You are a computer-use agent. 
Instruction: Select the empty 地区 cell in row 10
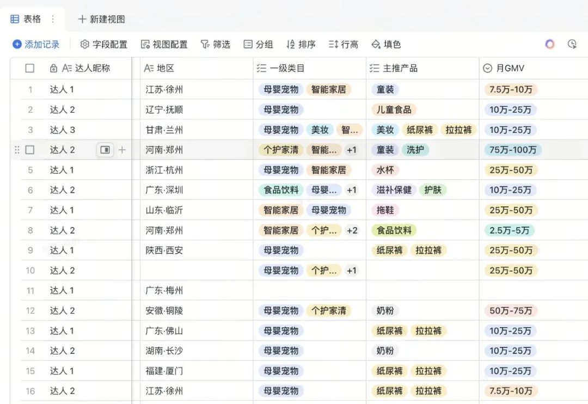point(197,270)
